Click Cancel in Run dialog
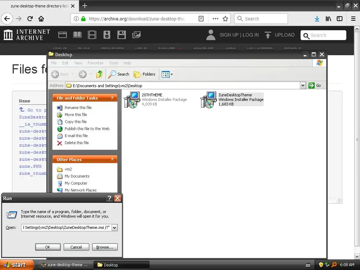Image resolution: width=360 pixels, height=270 pixels. coord(76,247)
